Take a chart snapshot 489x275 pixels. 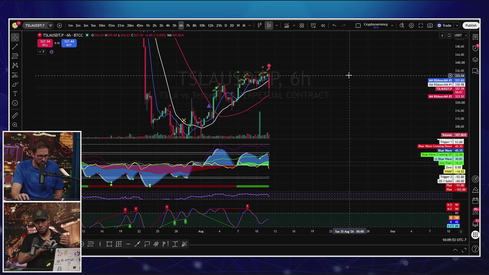coord(430,25)
